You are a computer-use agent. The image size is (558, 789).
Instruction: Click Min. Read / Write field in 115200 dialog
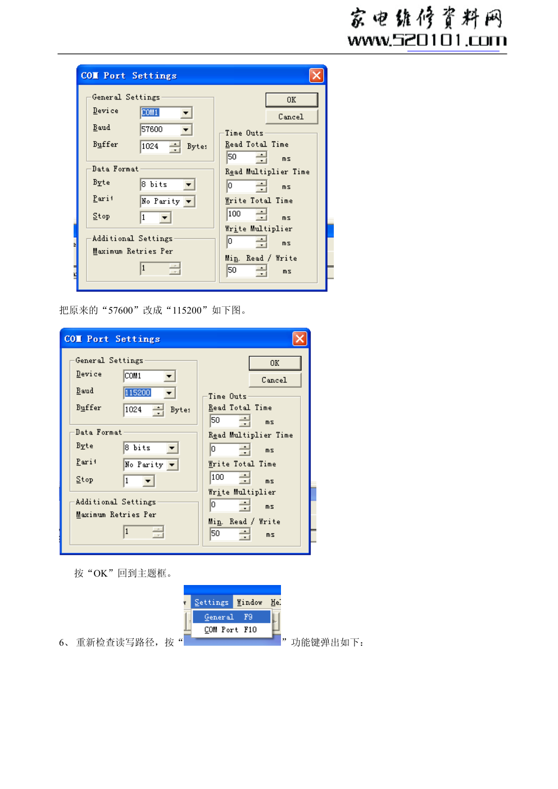224,534
